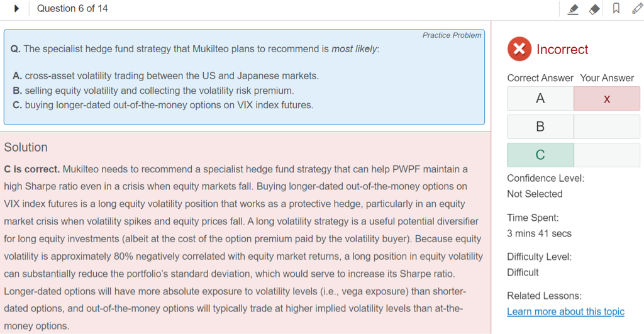Select the highlighter tool
644x334 pixels.
point(572,9)
